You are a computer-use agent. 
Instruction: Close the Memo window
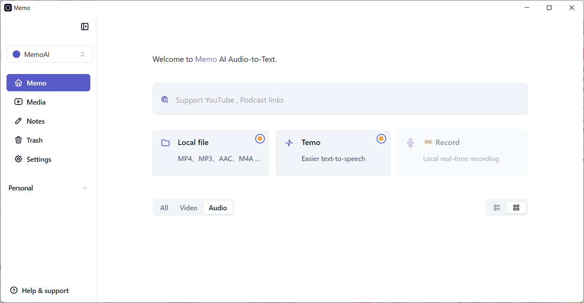[572, 8]
